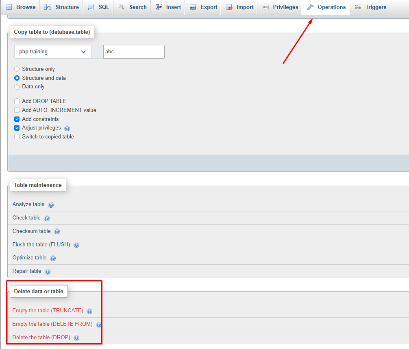Screen dimensions: 409x349
Task: Select the Structure only radio option
Action: 17,69
